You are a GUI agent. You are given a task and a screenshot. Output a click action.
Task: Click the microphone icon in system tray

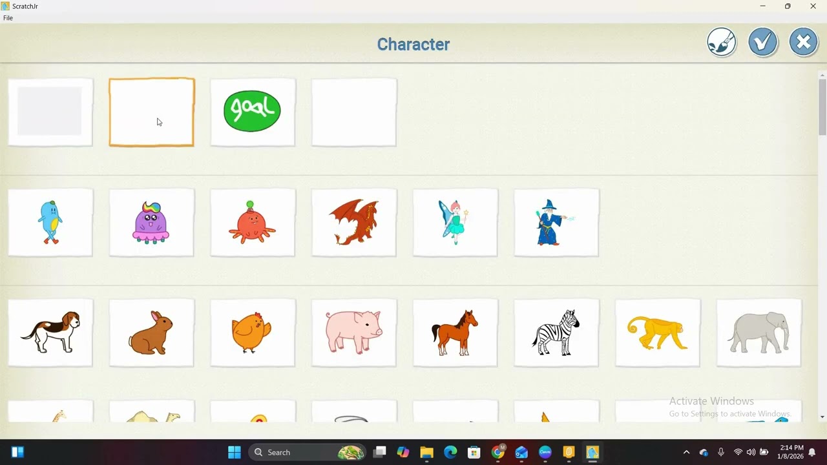tap(721, 452)
